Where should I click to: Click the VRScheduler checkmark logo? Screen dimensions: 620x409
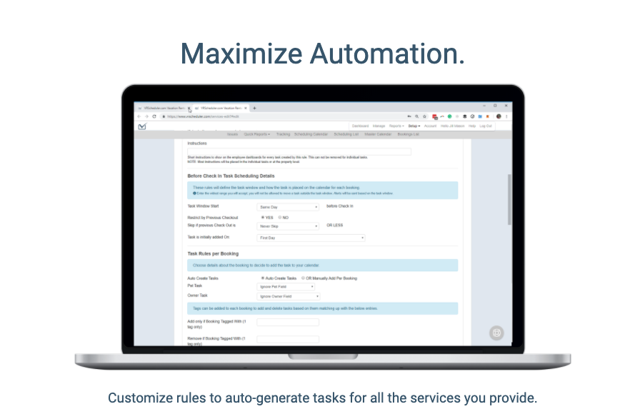tap(142, 126)
